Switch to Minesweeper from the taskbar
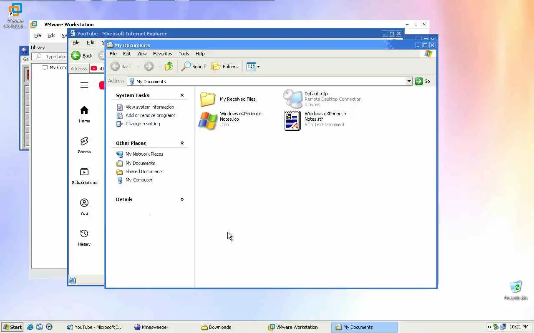The height and width of the screenshot is (333, 534). pyautogui.click(x=164, y=327)
